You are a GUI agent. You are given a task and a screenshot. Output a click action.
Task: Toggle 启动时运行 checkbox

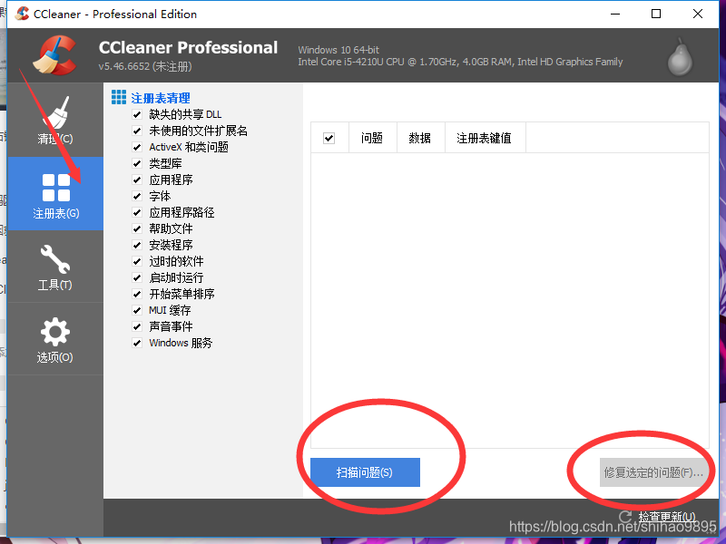137,277
